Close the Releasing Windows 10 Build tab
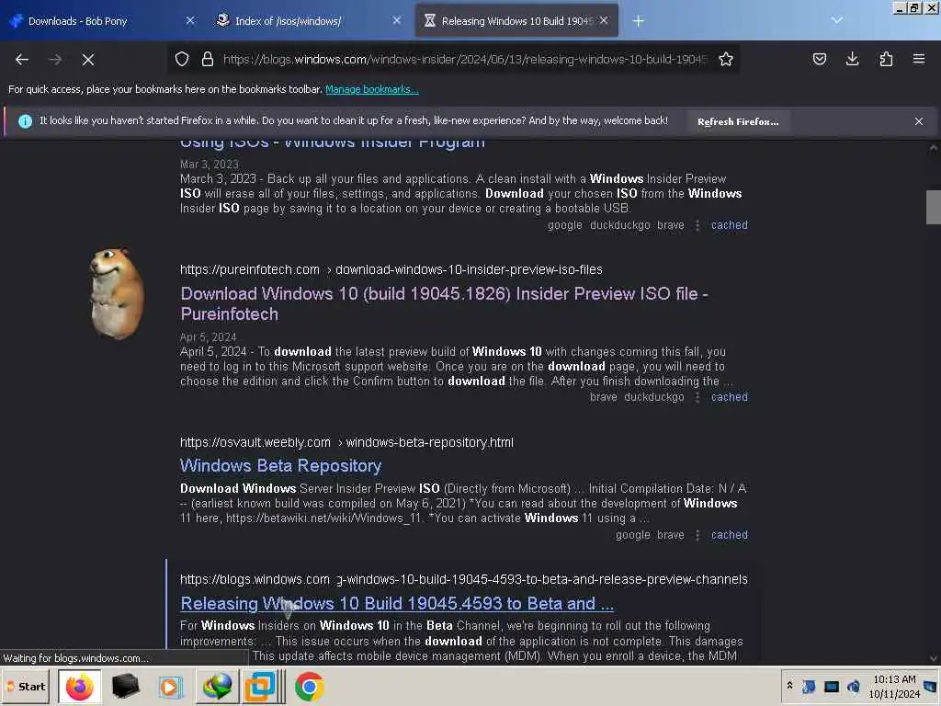 click(604, 20)
